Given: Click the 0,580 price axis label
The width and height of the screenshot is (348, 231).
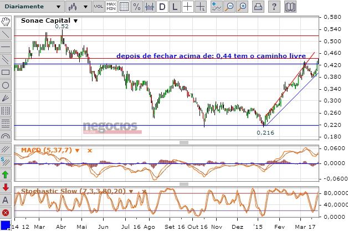Looking at the screenshot, I should click(x=332, y=17).
